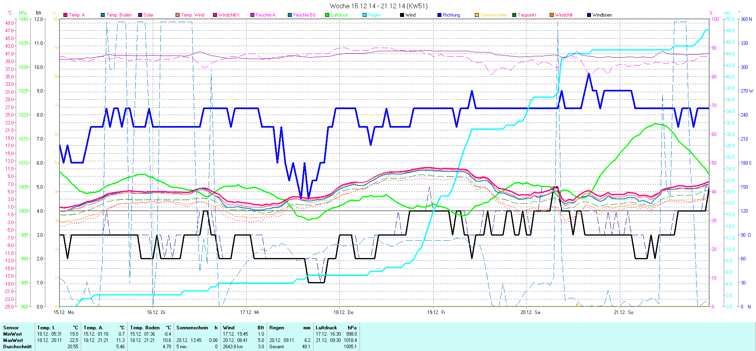The height and width of the screenshot is (351, 756).
Task: Click the Temp. Boden column header in table
Action: [145, 328]
